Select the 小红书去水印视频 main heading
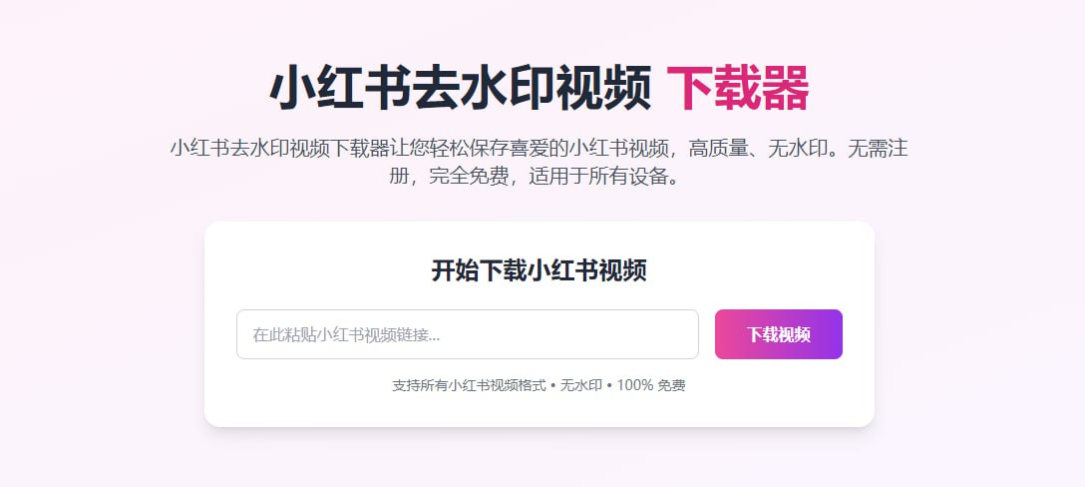This screenshot has height=487, width=1085. (x=460, y=89)
